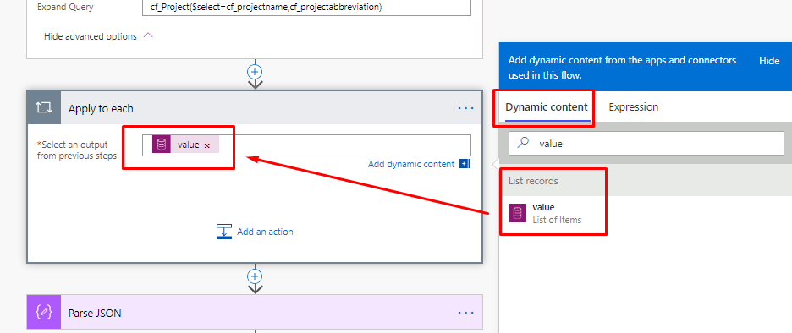Click the blue plus icon beside Add dynamic content

tap(465, 164)
